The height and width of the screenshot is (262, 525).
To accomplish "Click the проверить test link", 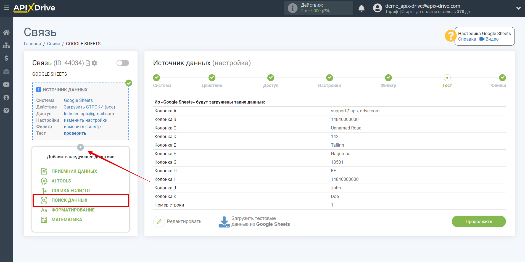I will (x=75, y=133).
